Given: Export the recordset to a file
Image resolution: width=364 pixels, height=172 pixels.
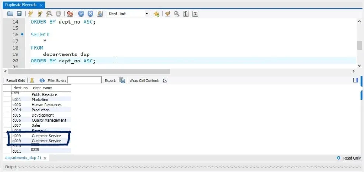Looking at the screenshot, I should point(122,80).
